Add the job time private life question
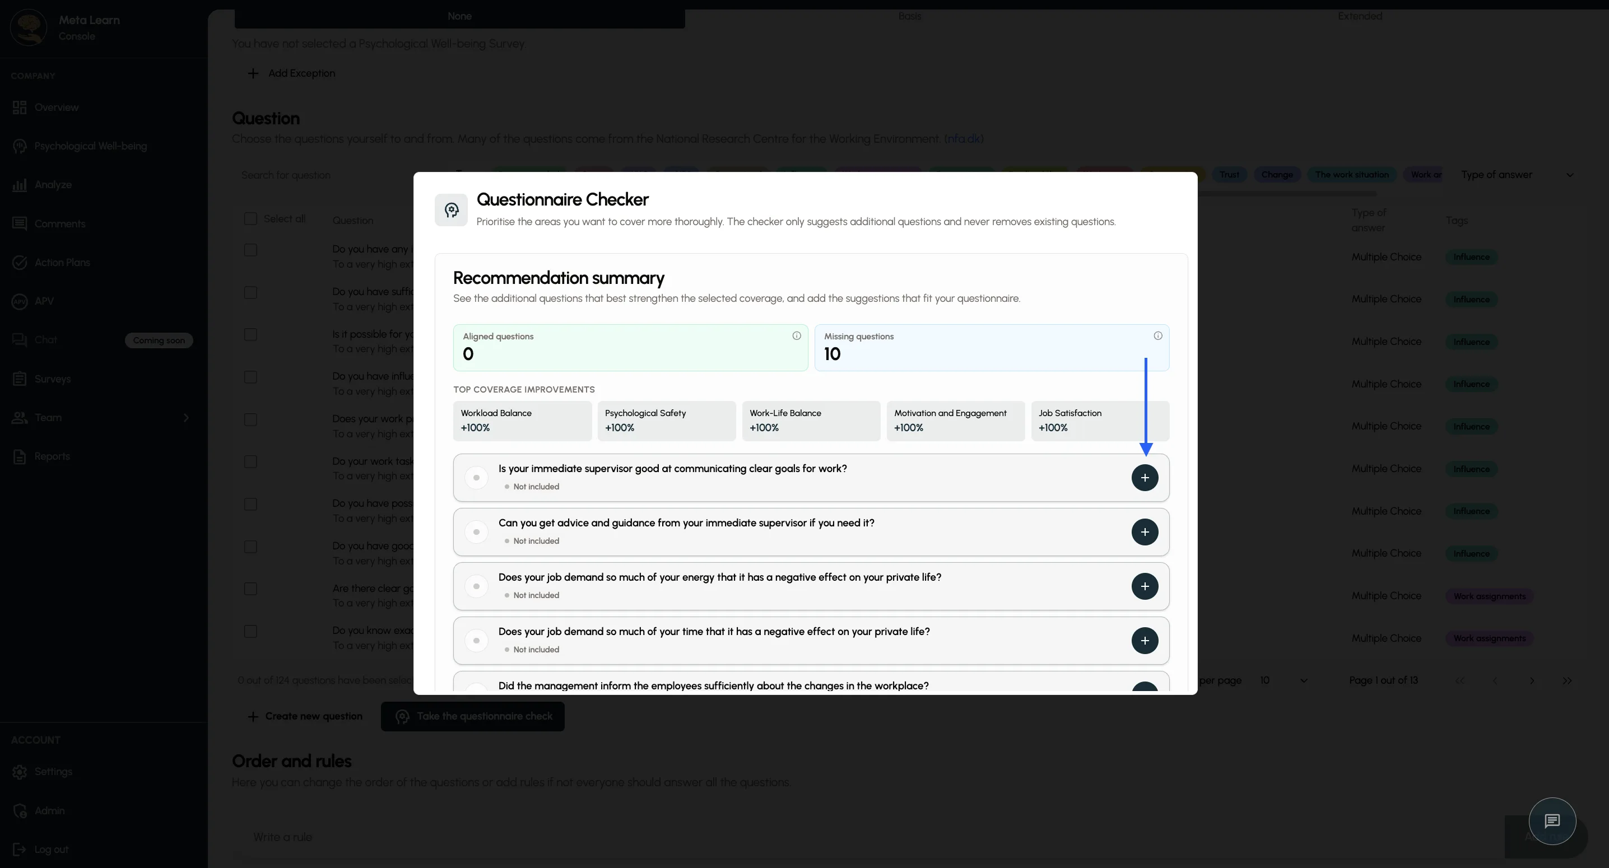Screen dimensions: 1609x868 (x=1145, y=641)
